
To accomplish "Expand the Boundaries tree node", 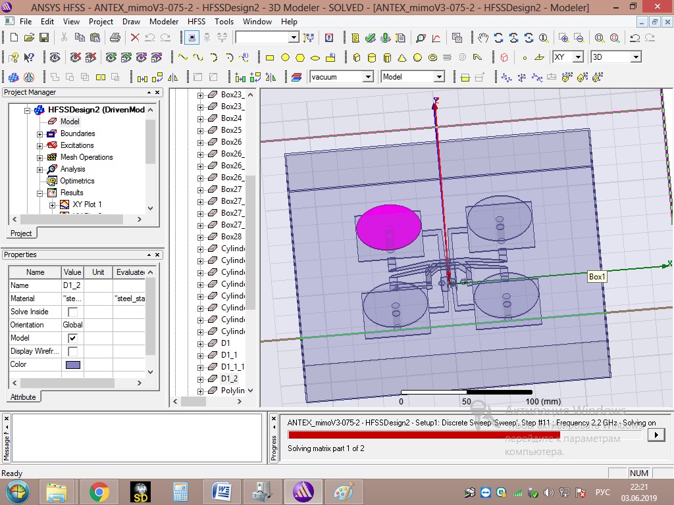I will click(x=40, y=133).
